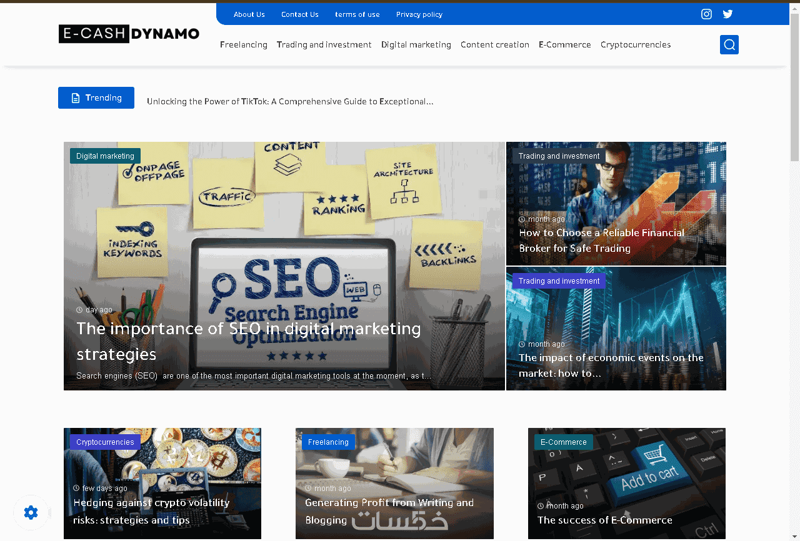The image size is (800, 541).
Task: View the terms of use
Action: pos(357,14)
